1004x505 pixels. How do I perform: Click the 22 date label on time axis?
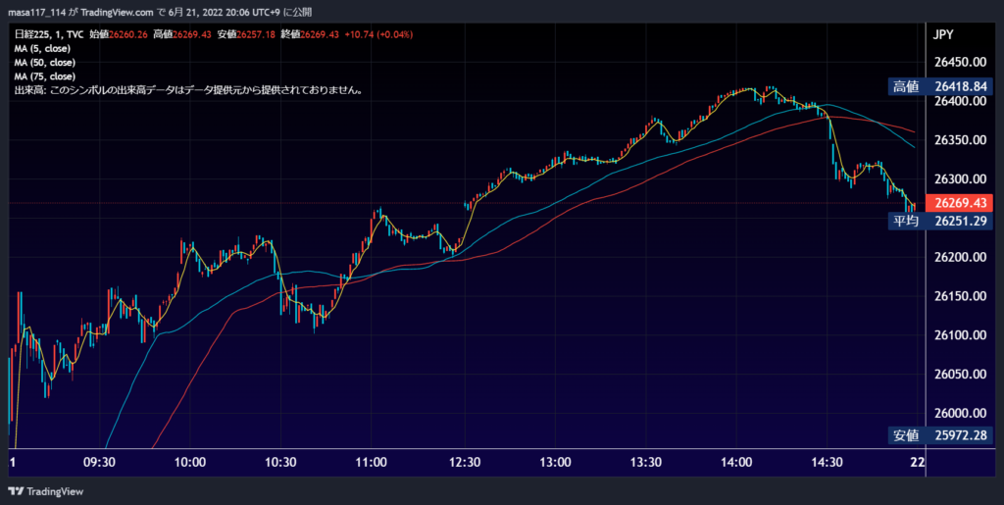click(x=918, y=463)
